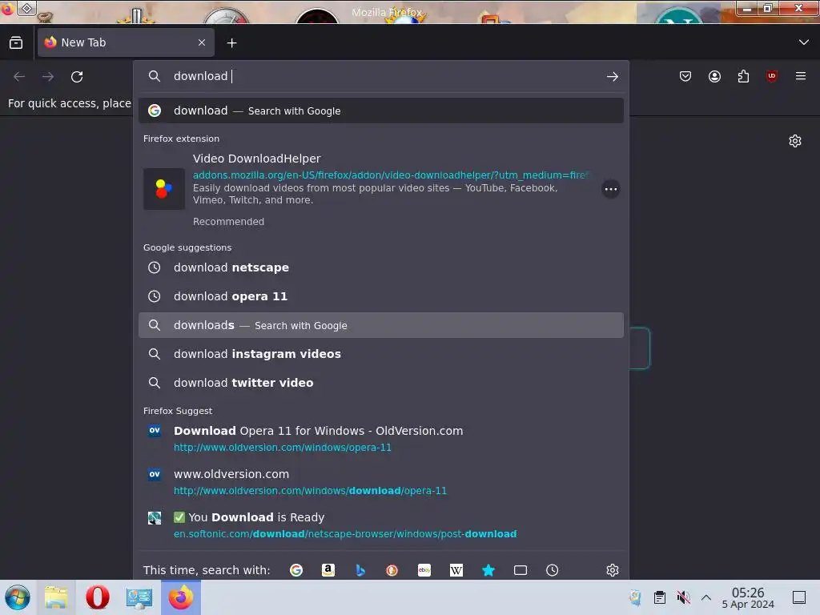820x615 pixels.
Task: Close the New Tab tab
Action: point(201,43)
